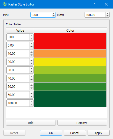Decrease Max value with down arrow
Viewport: 113px width, 139px height.
[107, 16]
